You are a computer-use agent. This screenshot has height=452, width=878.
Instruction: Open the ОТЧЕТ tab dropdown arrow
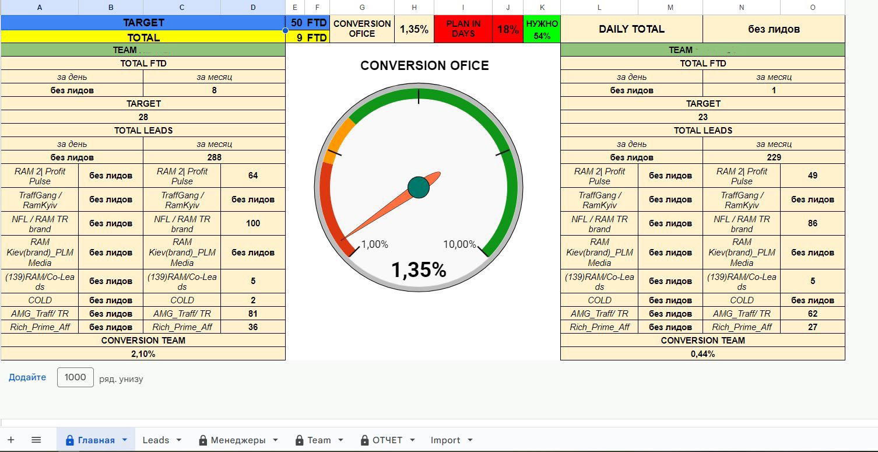click(x=412, y=440)
